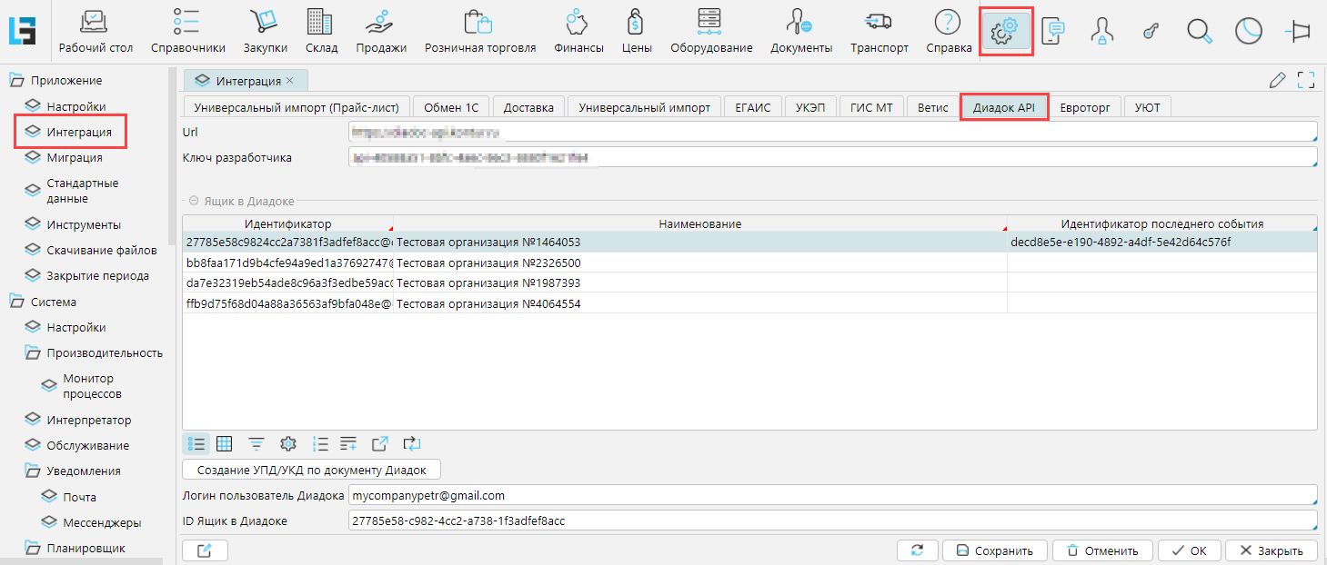The width and height of the screenshot is (1327, 565).
Task: Switch to the ЕГАИС tab
Action: point(752,107)
